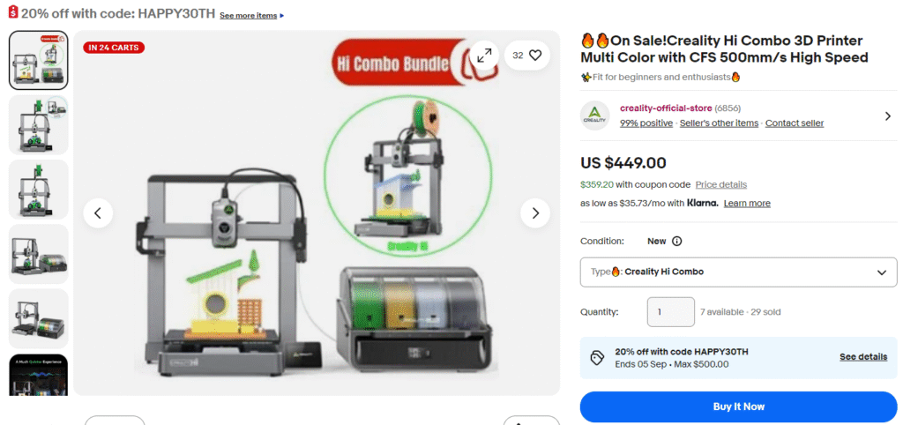903x425 pixels.
Task: Select the dark Quicker Experience thumbnail
Action: point(39,375)
